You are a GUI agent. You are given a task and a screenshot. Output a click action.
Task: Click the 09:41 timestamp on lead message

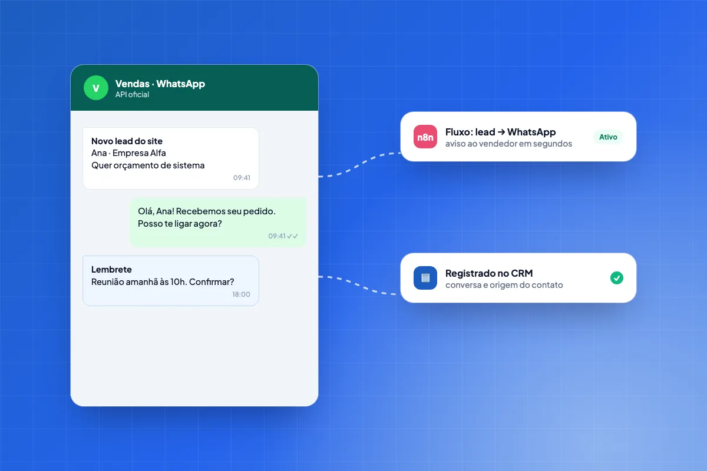242,178
